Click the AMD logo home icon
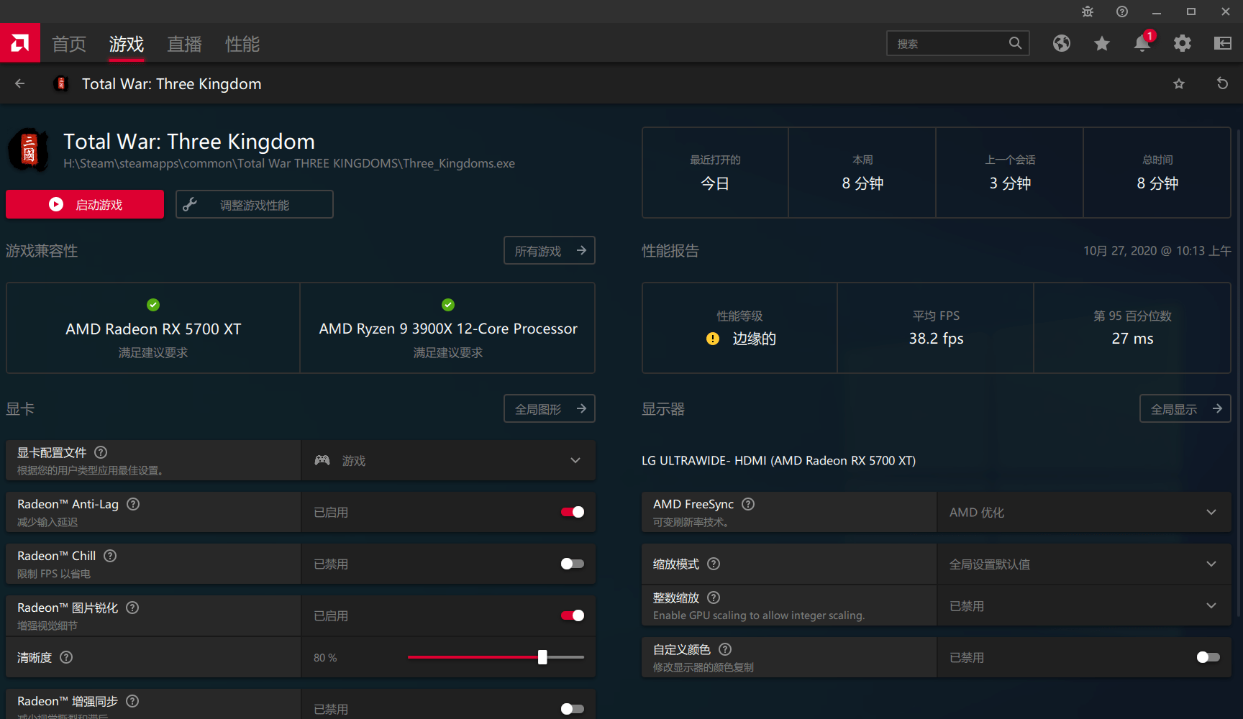 click(x=20, y=43)
